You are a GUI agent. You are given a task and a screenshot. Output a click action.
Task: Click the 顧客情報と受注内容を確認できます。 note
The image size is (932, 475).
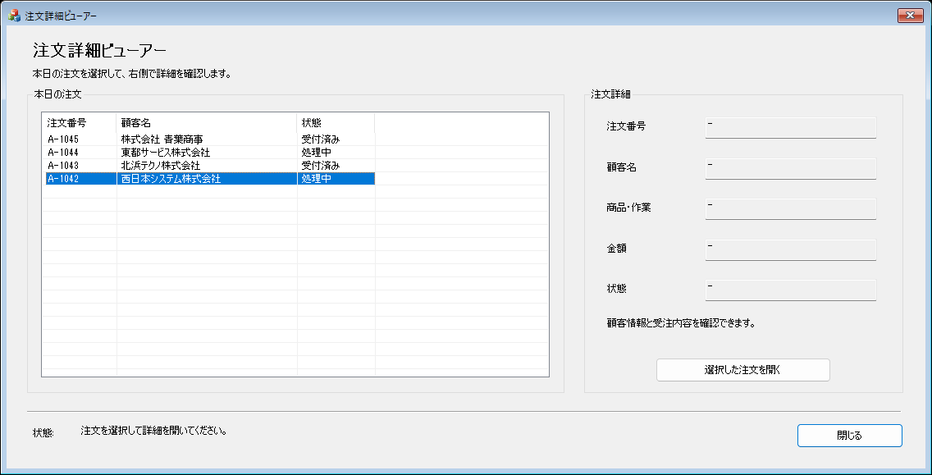click(x=681, y=324)
